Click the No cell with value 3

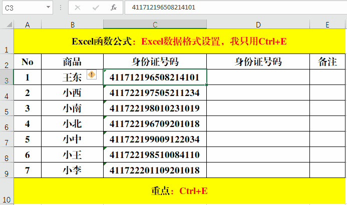(x=28, y=108)
